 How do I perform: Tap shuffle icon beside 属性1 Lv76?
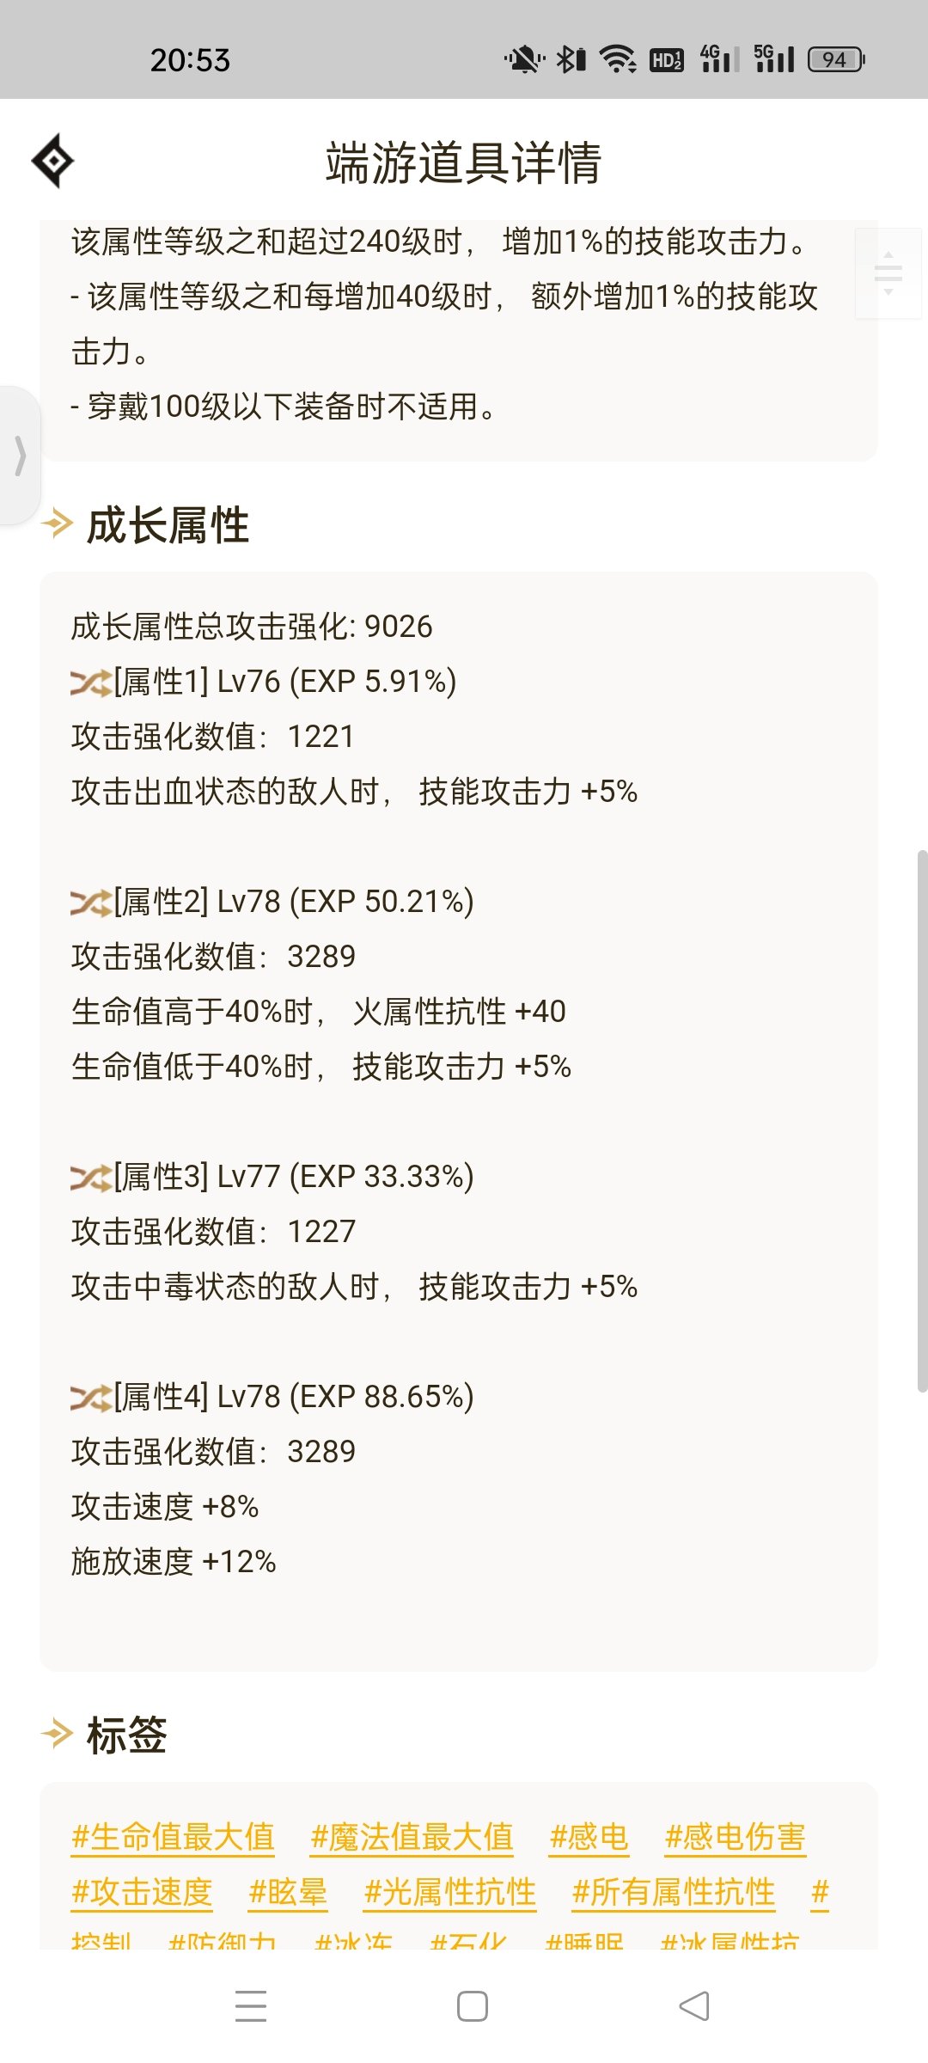(x=90, y=683)
